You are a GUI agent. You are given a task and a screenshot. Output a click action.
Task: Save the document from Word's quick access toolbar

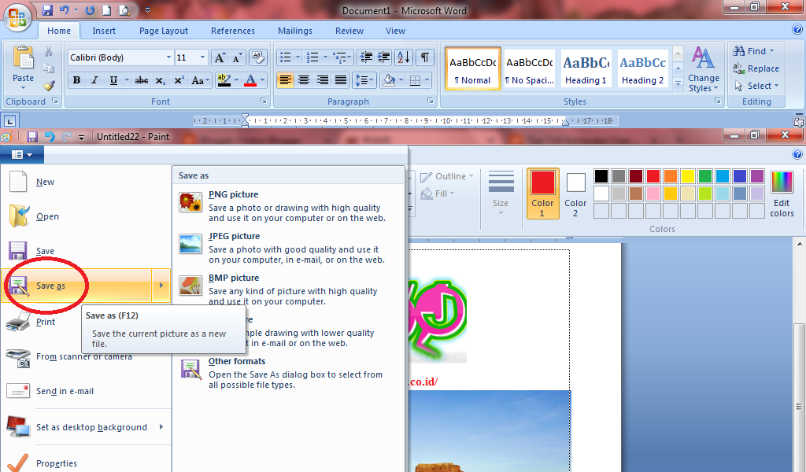(47, 9)
